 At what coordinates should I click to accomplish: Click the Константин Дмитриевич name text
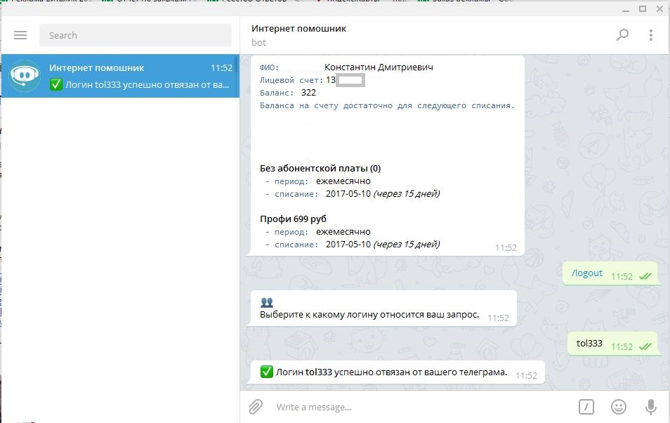(379, 67)
